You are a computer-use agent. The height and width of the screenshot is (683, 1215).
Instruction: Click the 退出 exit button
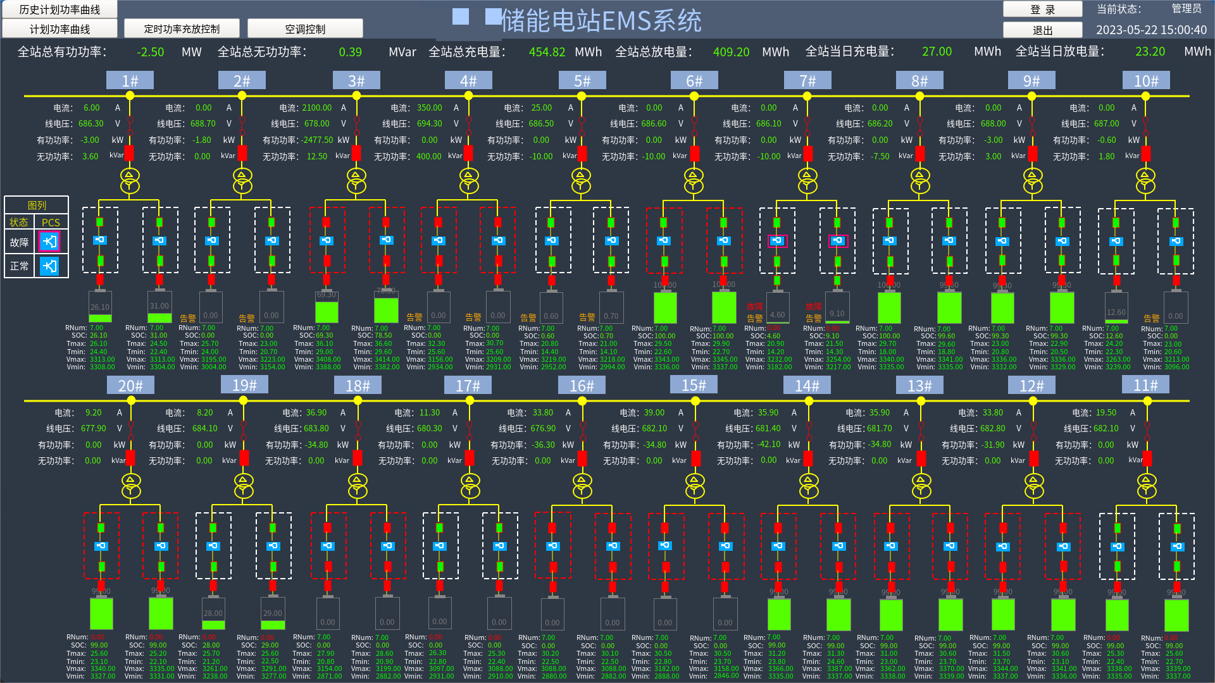[x=1042, y=30]
